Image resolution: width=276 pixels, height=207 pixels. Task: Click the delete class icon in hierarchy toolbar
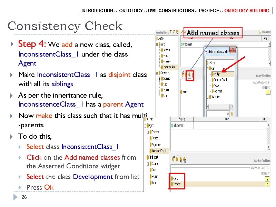coord(177,32)
